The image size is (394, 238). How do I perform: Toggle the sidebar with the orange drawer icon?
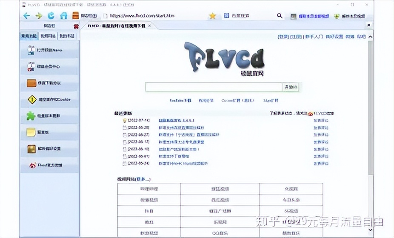click(x=76, y=16)
